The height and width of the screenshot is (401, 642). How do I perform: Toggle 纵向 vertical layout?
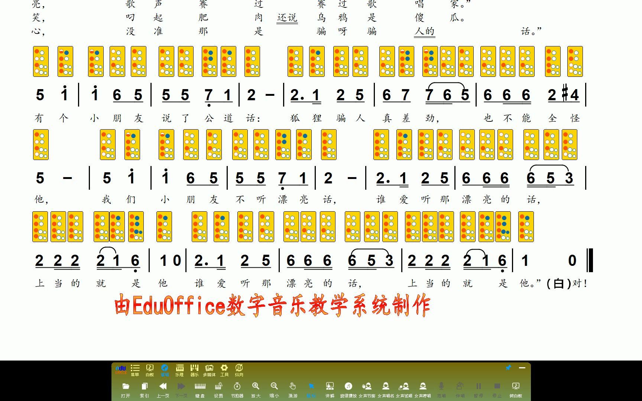point(239,370)
